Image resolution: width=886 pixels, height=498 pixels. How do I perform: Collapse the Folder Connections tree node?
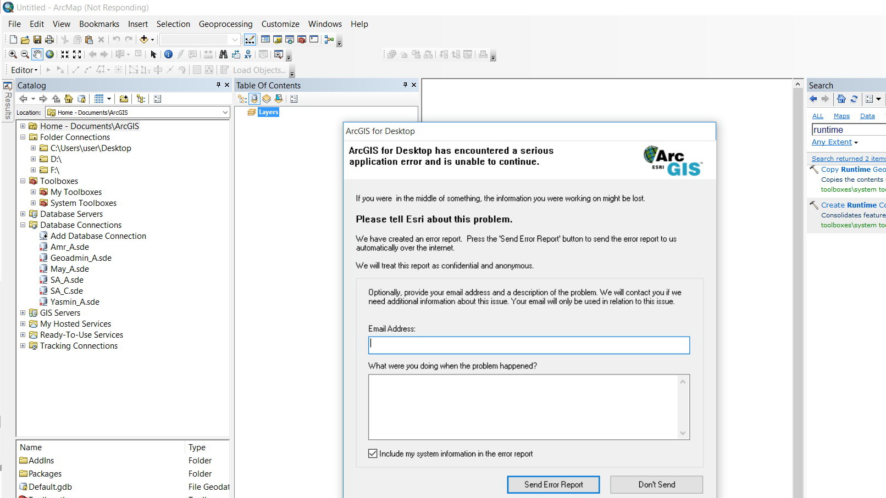point(23,137)
